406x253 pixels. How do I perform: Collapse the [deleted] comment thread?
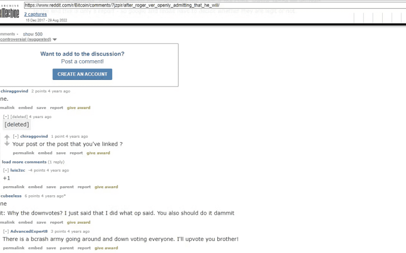(6, 117)
